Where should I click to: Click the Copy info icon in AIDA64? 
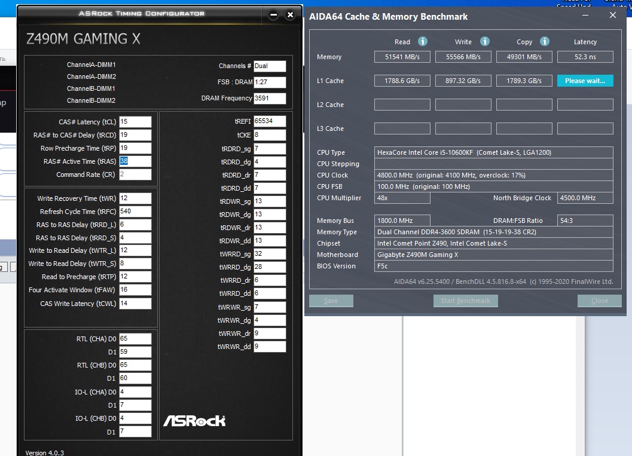point(544,41)
